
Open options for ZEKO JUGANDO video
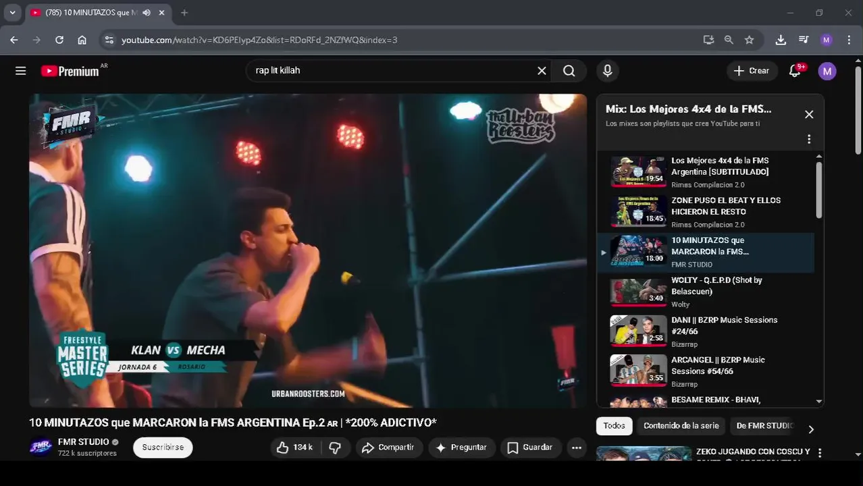tap(820, 453)
